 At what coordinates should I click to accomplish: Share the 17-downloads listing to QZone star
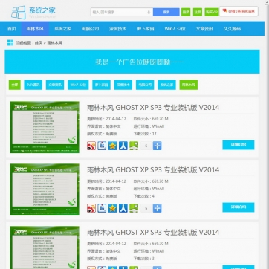tap(112, 146)
